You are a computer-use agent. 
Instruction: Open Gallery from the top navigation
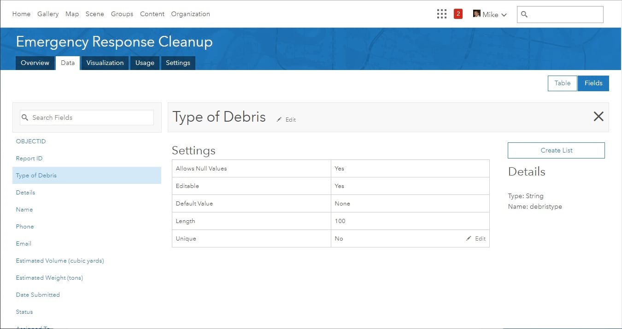click(x=48, y=14)
